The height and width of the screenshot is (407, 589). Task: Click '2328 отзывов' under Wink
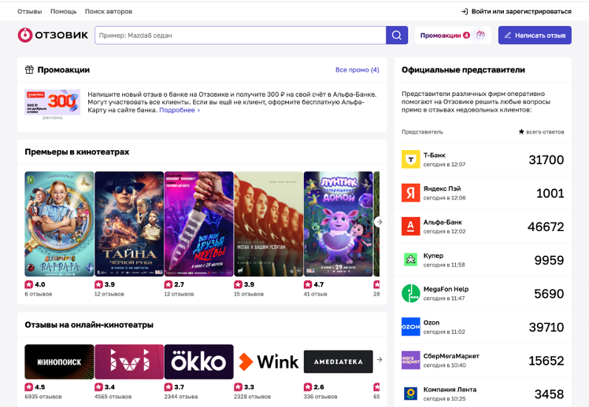pyautogui.click(x=253, y=397)
